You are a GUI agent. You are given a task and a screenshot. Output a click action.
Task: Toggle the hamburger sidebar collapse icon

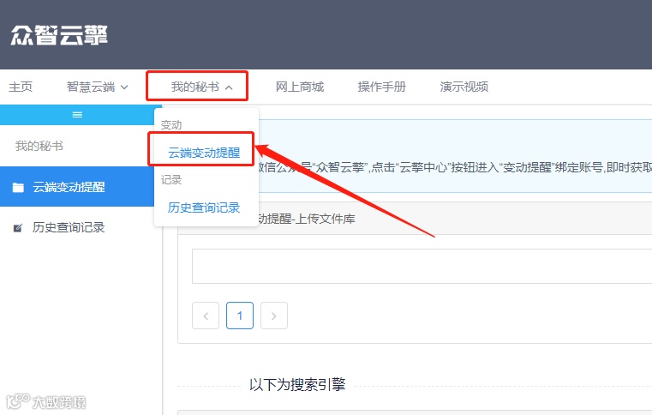77,115
